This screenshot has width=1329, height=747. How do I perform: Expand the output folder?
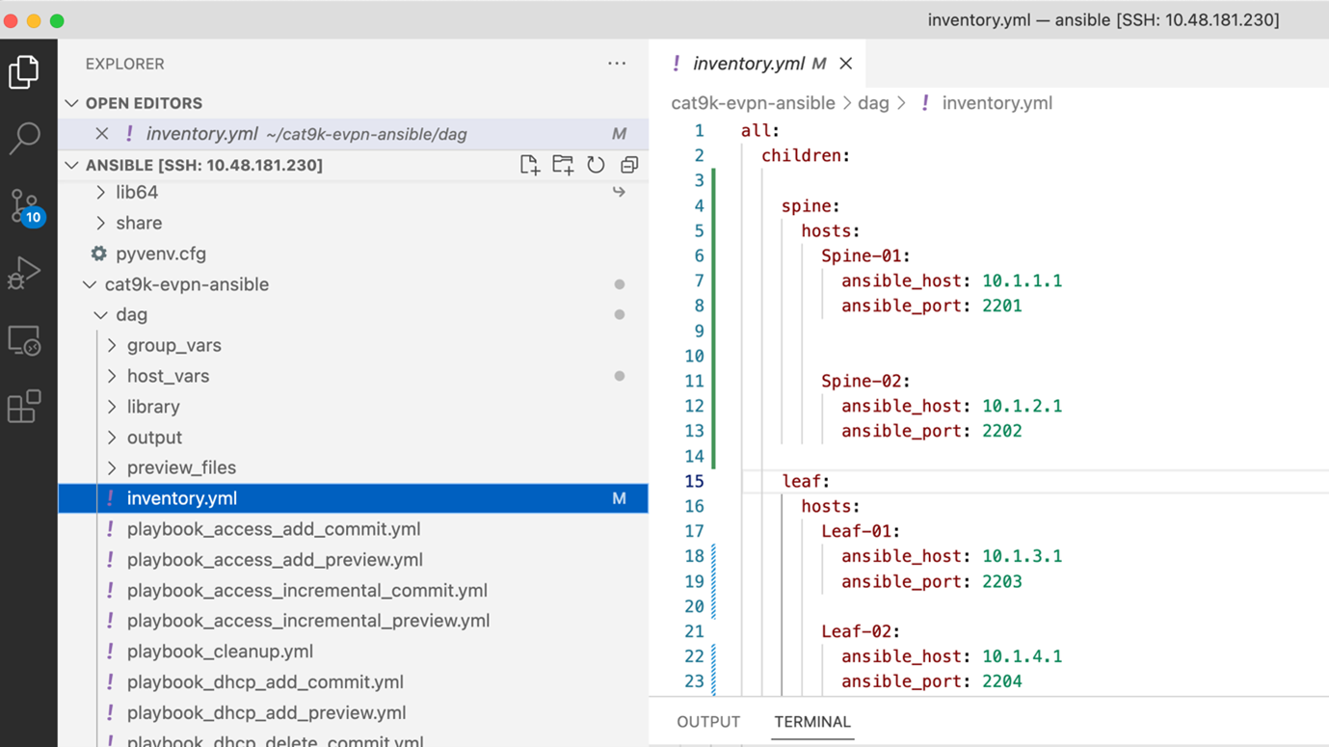113,438
